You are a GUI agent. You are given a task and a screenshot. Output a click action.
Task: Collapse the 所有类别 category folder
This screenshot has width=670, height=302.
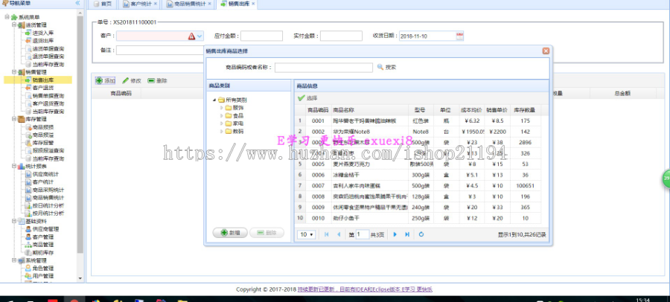(x=214, y=100)
